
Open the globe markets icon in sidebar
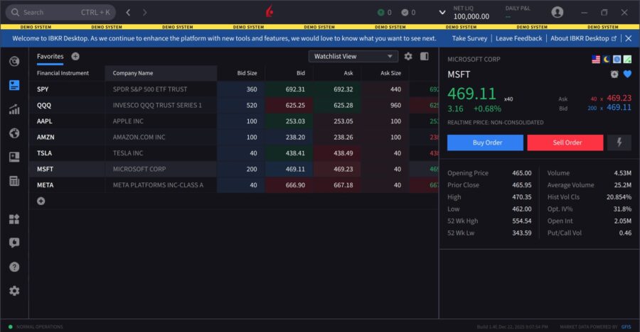pos(14,133)
